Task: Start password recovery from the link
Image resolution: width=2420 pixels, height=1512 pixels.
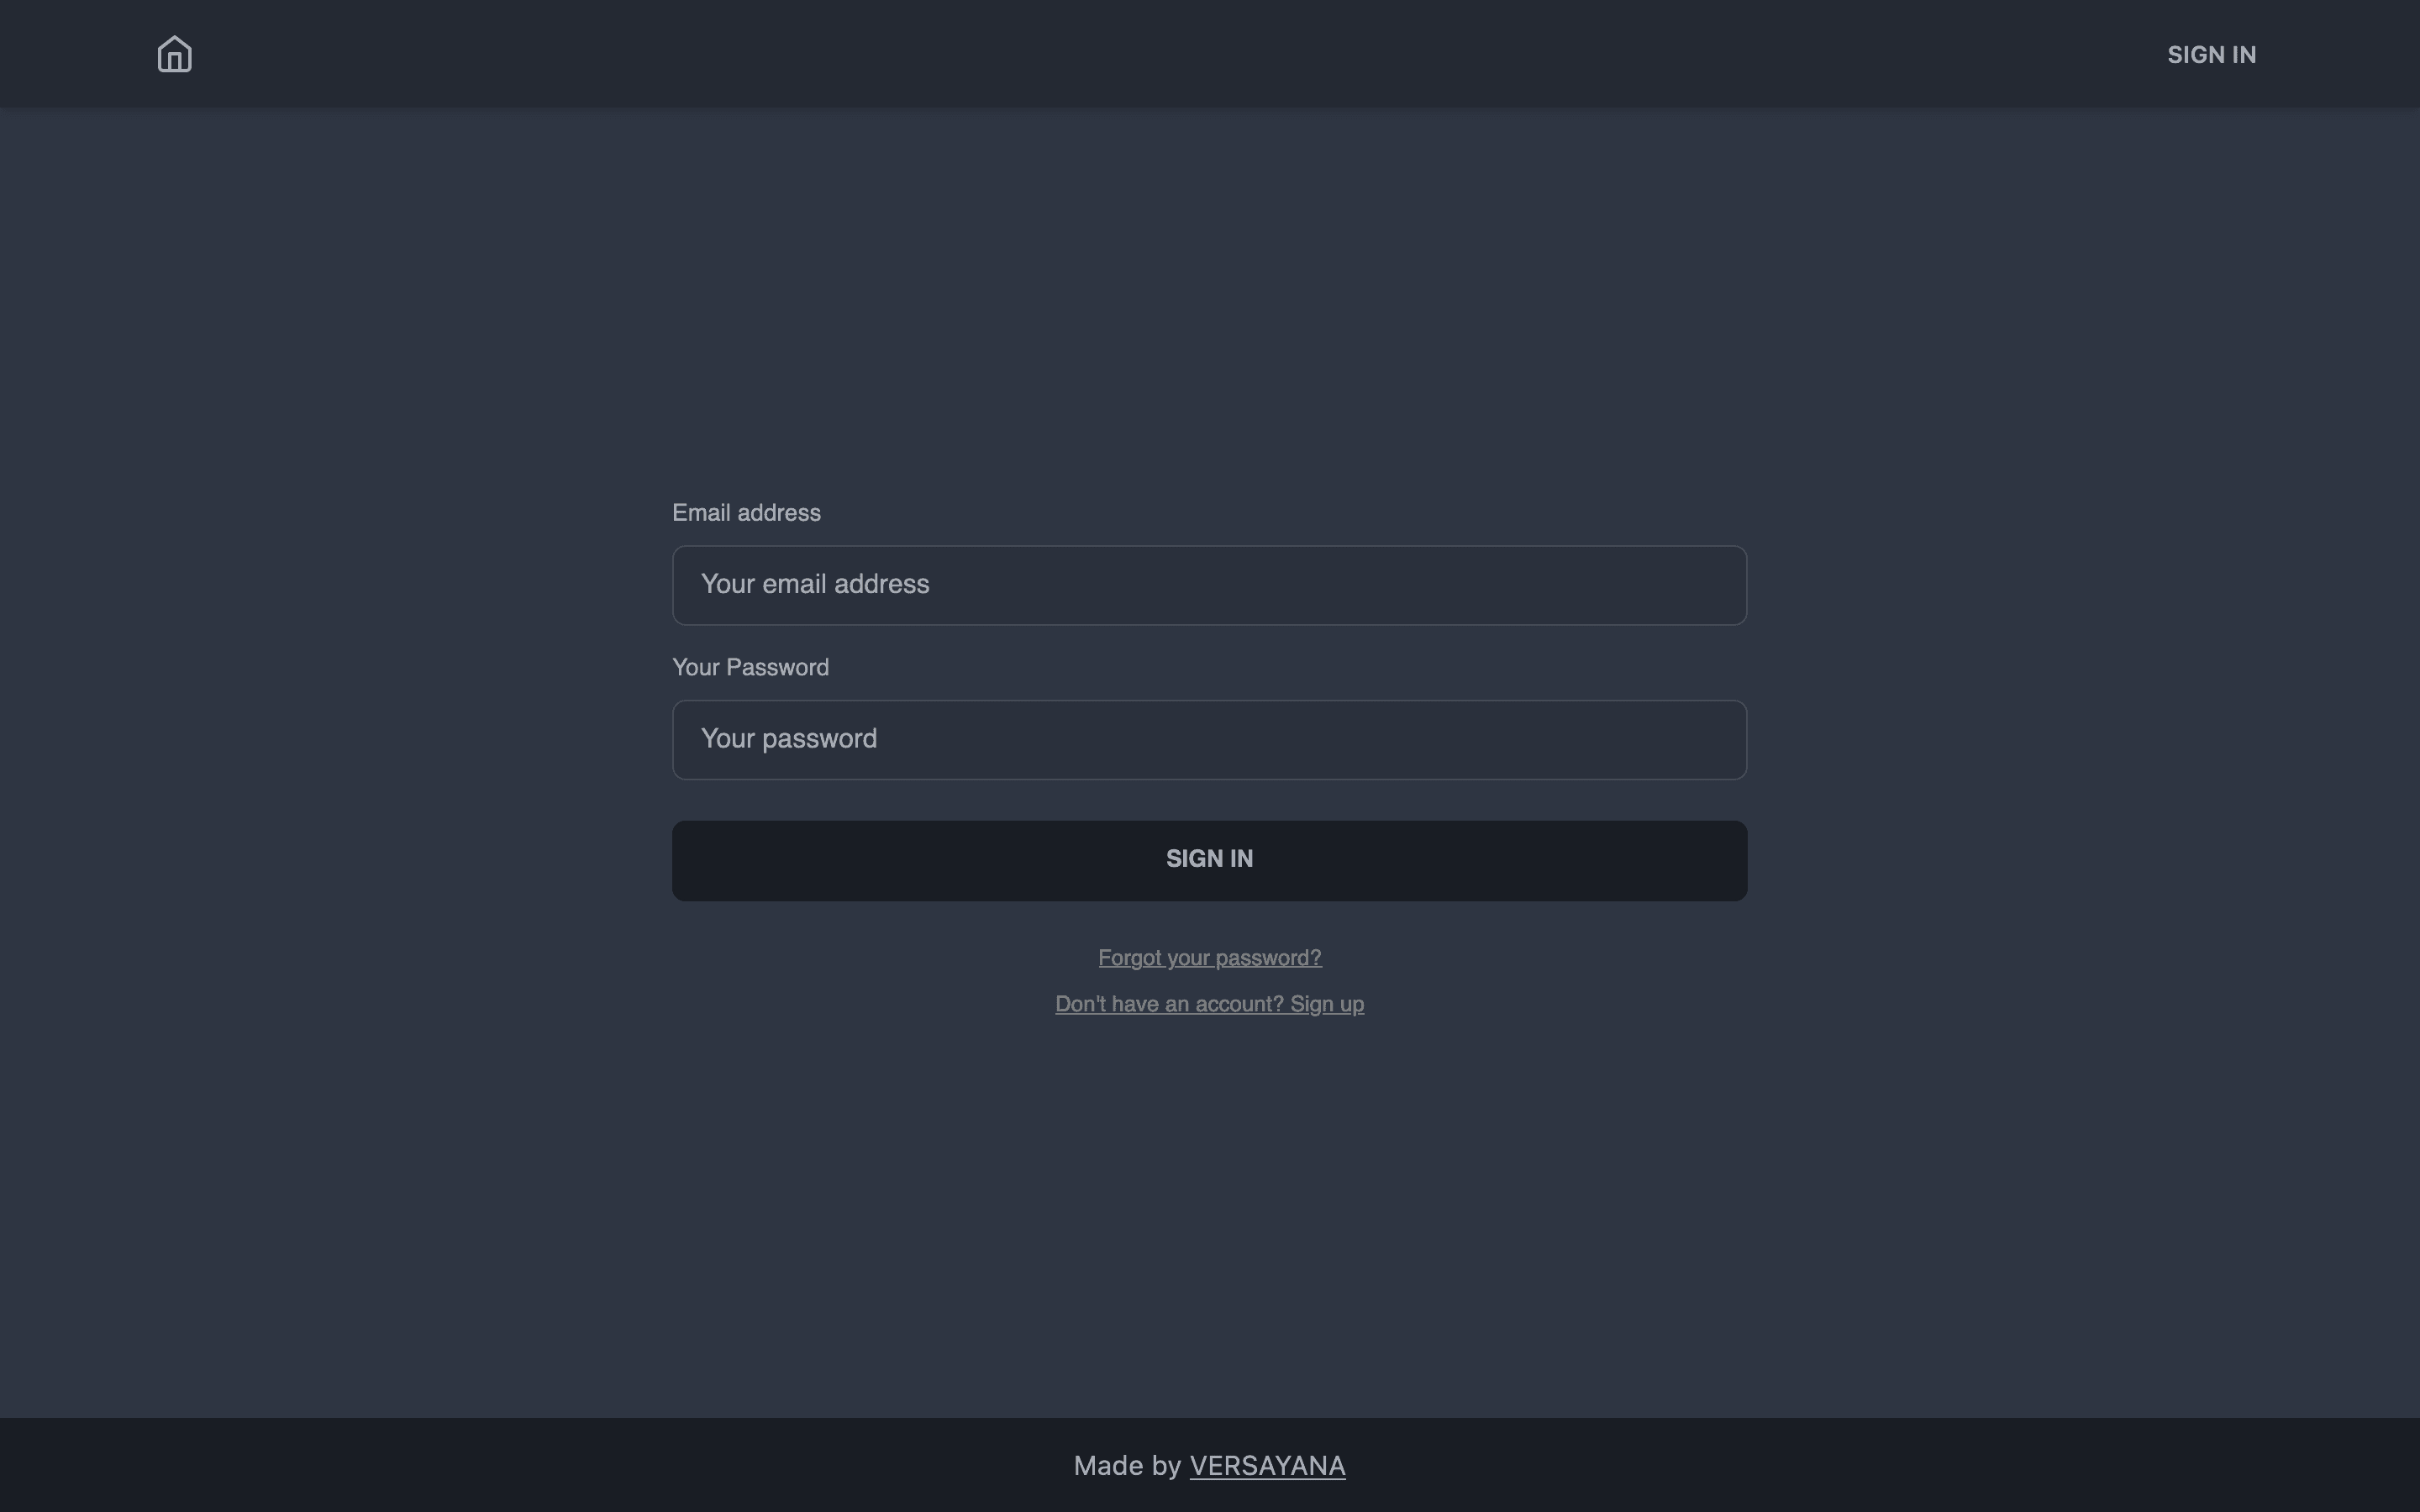Action: pyautogui.click(x=1208, y=957)
